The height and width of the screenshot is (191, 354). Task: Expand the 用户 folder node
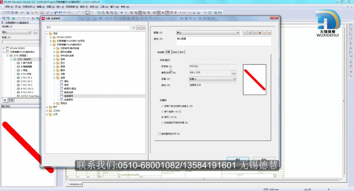(47, 107)
